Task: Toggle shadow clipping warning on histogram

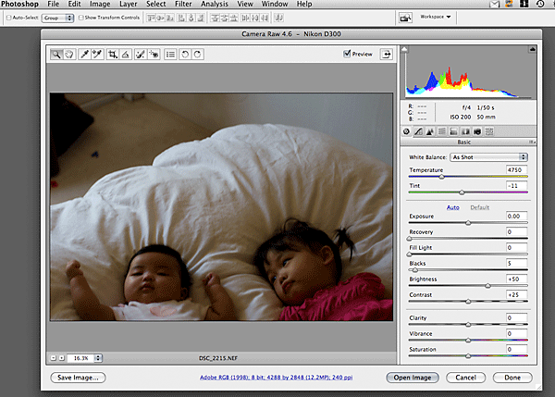Action: point(404,49)
